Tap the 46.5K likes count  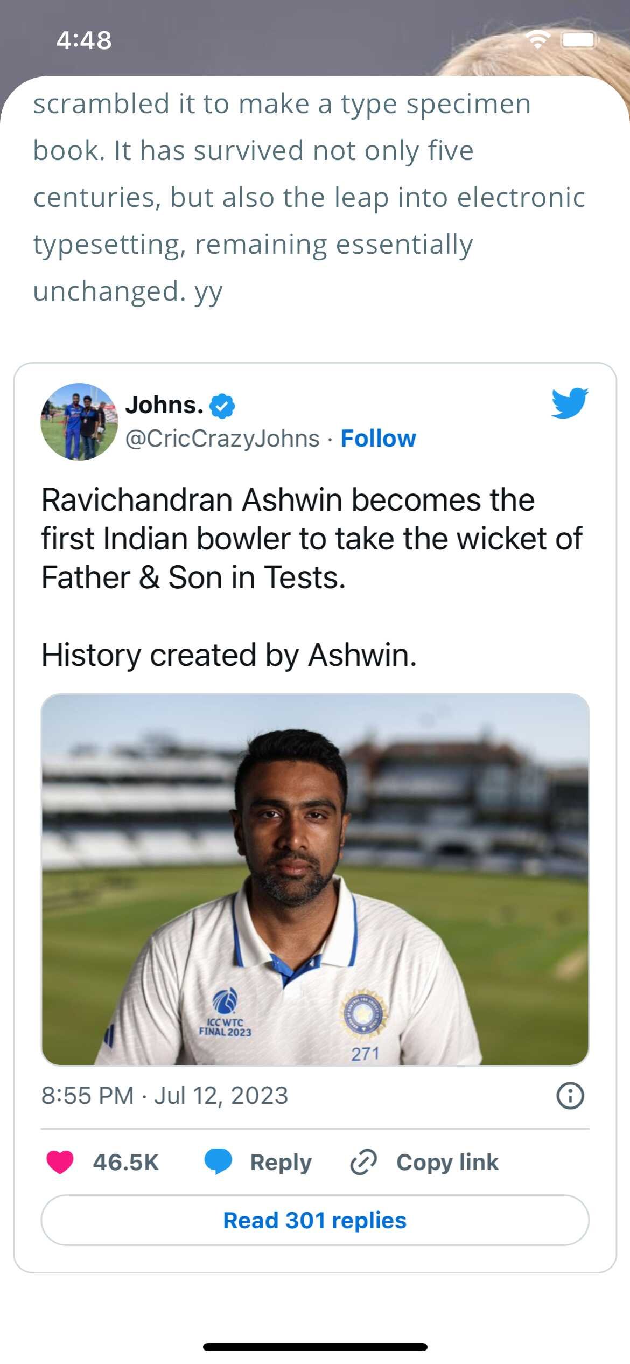point(126,1163)
